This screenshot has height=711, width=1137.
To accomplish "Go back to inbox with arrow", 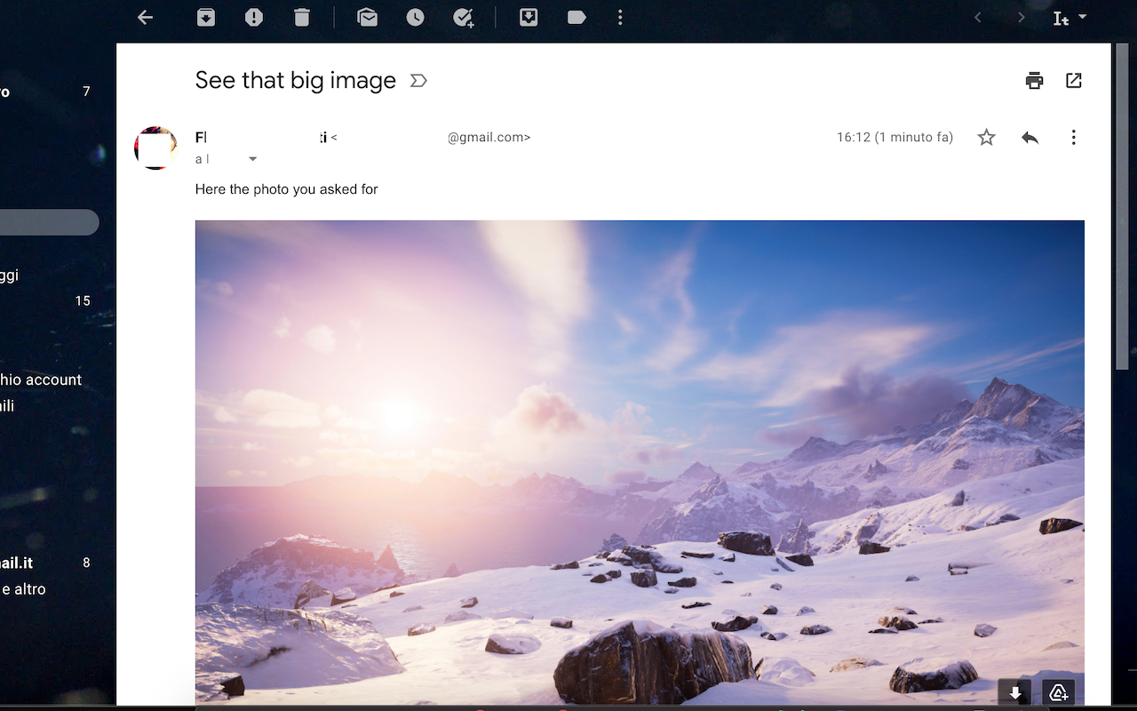I will click(146, 18).
